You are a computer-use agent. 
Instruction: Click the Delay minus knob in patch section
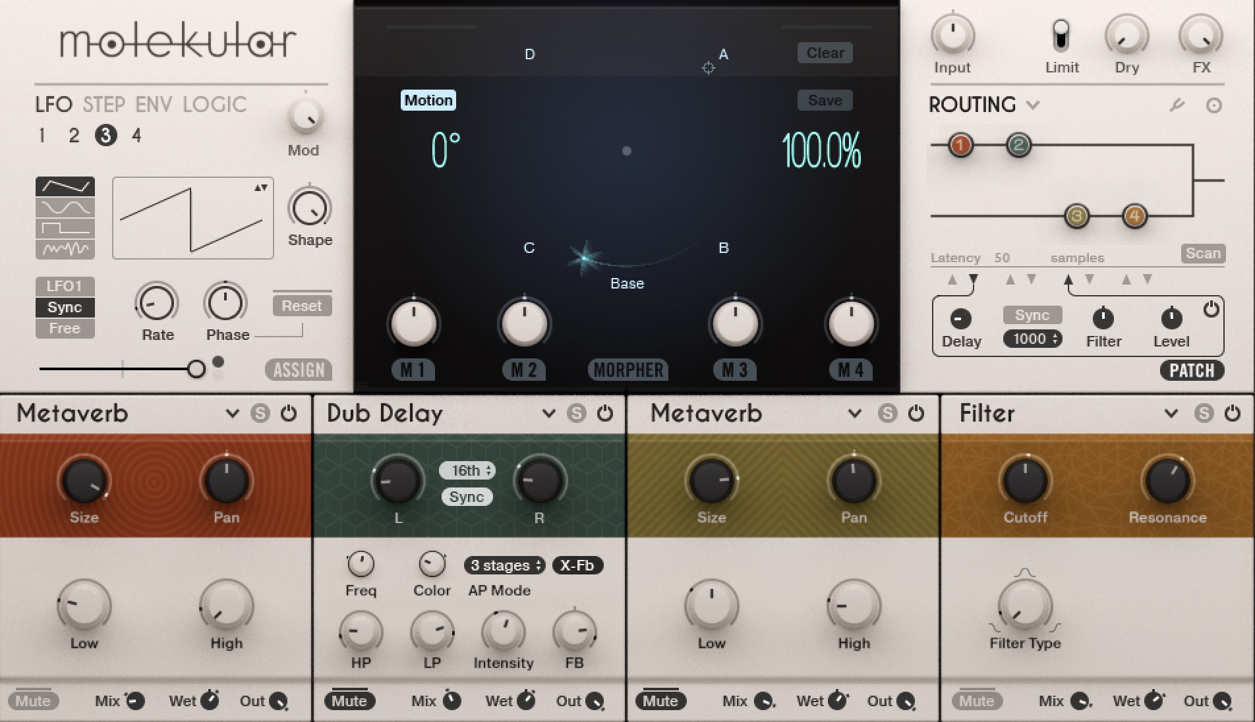[961, 319]
